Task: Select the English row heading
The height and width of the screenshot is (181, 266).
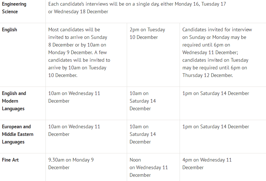Action: tap(10, 30)
